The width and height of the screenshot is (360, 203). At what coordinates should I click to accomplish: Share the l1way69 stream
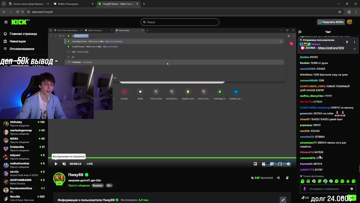pos(278,178)
